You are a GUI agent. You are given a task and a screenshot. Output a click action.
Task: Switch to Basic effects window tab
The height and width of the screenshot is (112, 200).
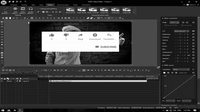[x=187, y=105]
